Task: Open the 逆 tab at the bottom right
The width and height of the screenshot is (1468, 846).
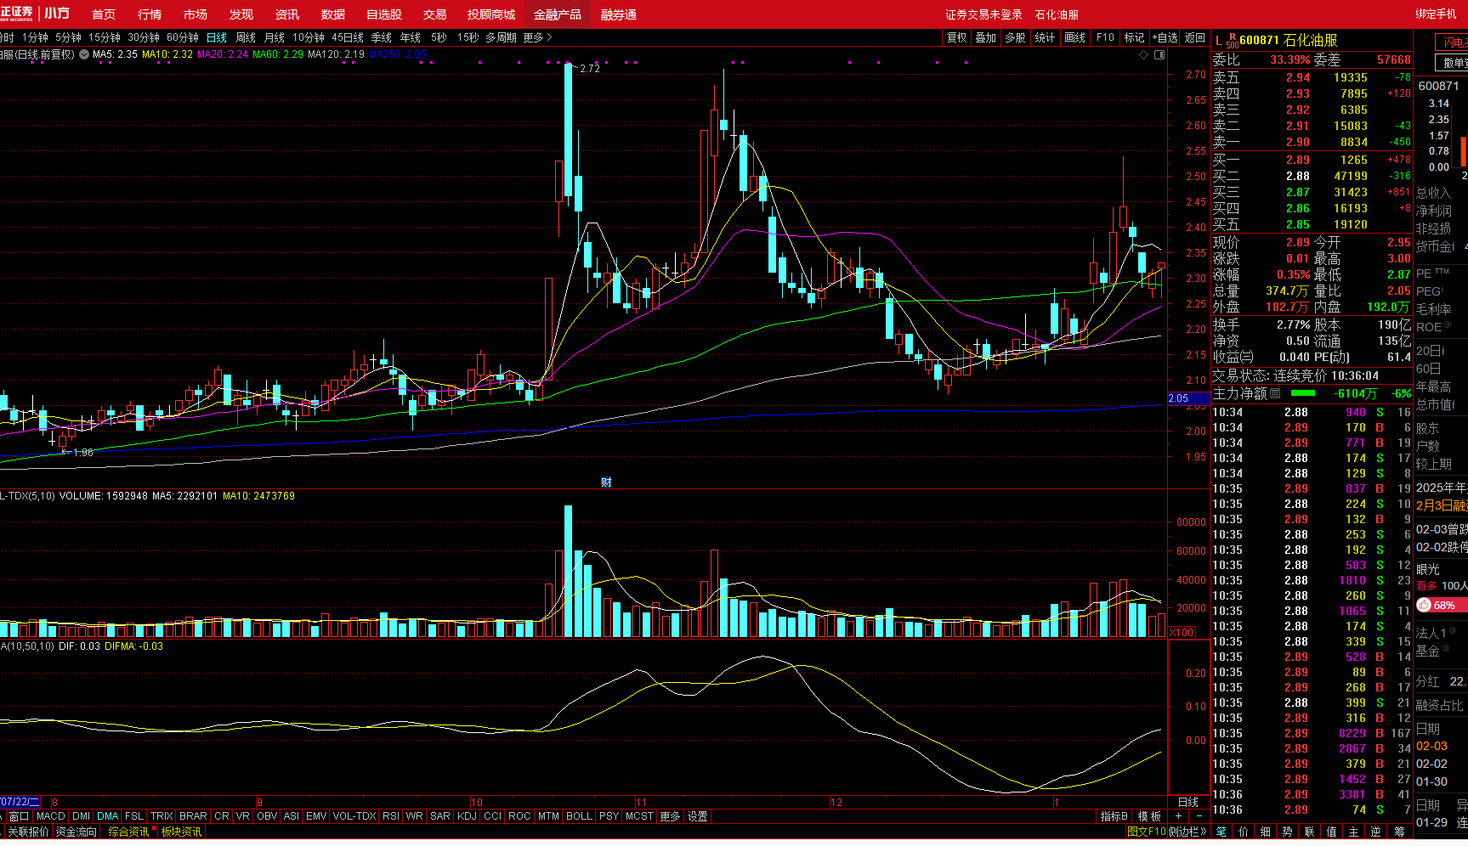Action: (1376, 832)
